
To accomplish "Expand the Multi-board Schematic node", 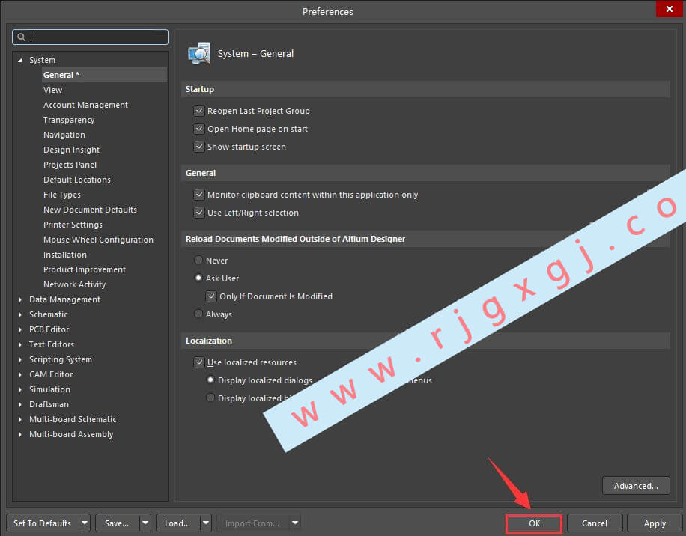I will [x=20, y=420].
